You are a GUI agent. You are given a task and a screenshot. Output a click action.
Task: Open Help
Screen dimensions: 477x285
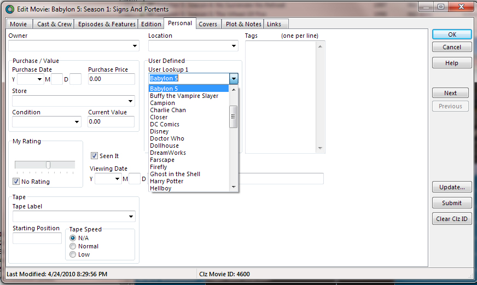[452, 63]
